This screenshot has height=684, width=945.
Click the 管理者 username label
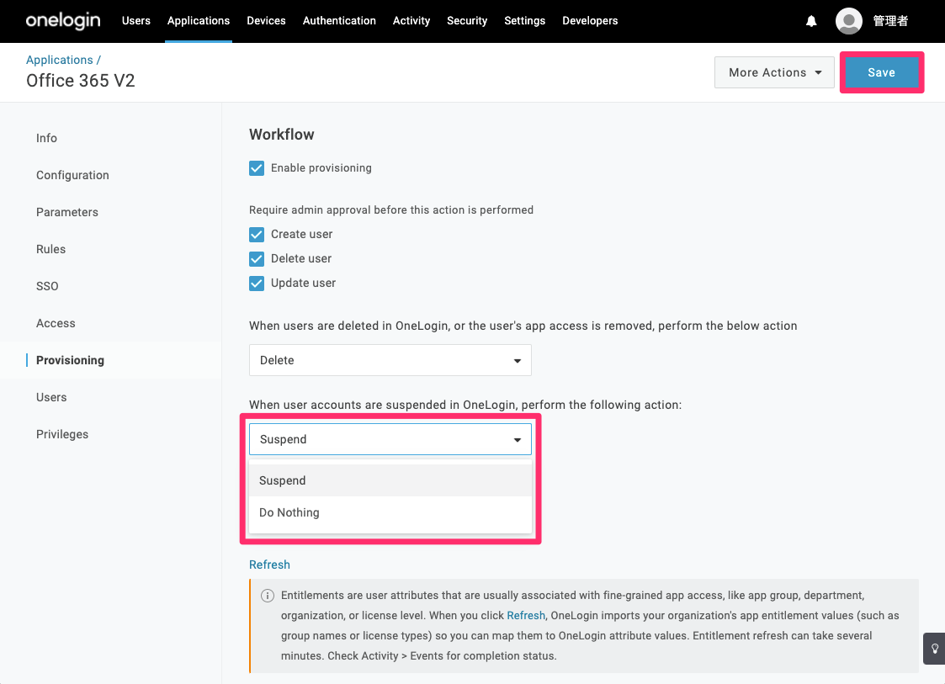tap(890, 21)
